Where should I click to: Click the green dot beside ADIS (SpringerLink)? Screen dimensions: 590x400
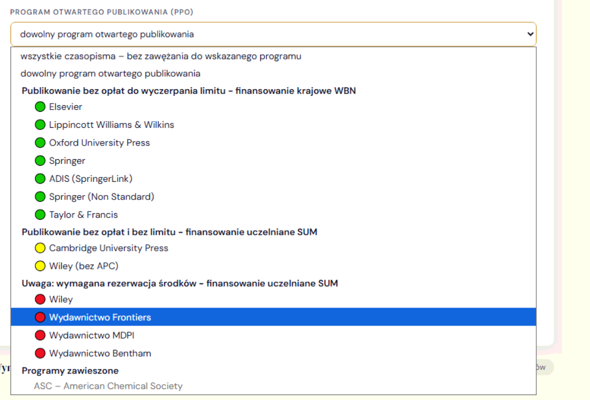pyautogui.click(x=40, y=179)
